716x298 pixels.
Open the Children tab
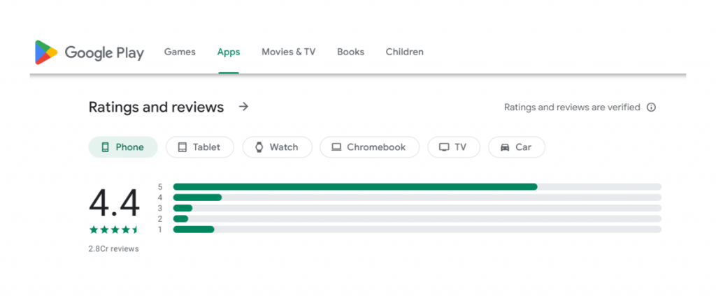coord(404,52)
